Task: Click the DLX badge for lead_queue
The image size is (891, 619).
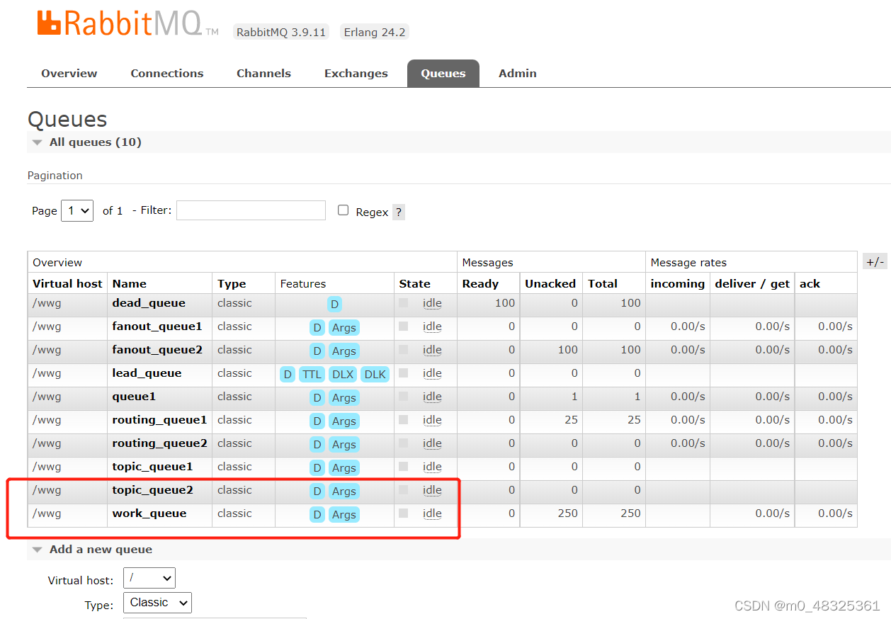Action: click(x=343, y=375)
